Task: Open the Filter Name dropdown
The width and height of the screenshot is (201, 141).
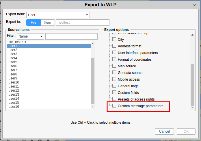Action: pyautogui.click(x=30, y=36)
